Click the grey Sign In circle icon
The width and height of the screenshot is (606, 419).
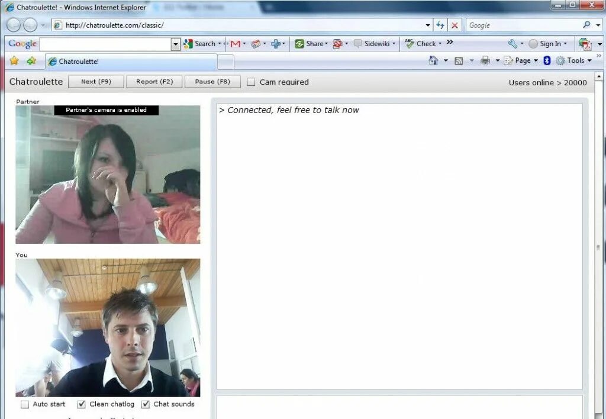533,44
